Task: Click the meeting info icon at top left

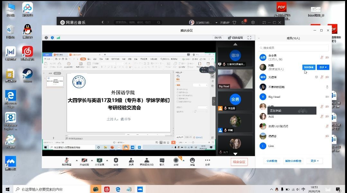Action: tap(46, 38)
